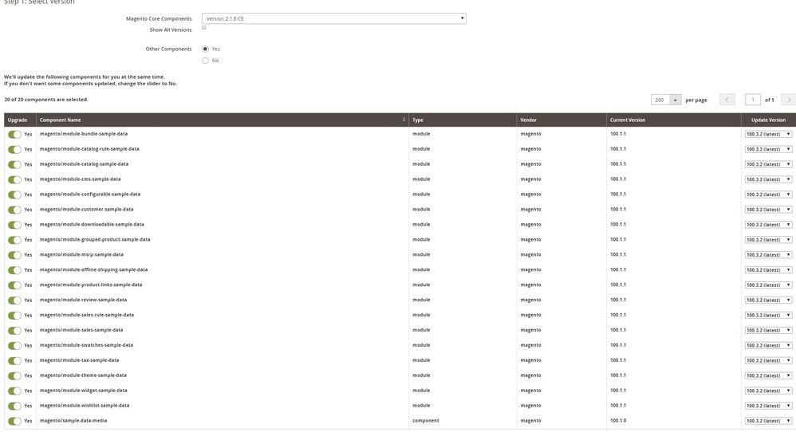Open update version dropdown for sample-data-media
Image resolution: width=796 pixels, height=432 pixels.
pyautogui.click(x=768, y=421)
